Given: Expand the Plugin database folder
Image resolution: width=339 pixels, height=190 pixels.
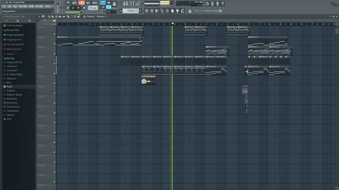Looking at the screenshot, I should tap(13, 35).
